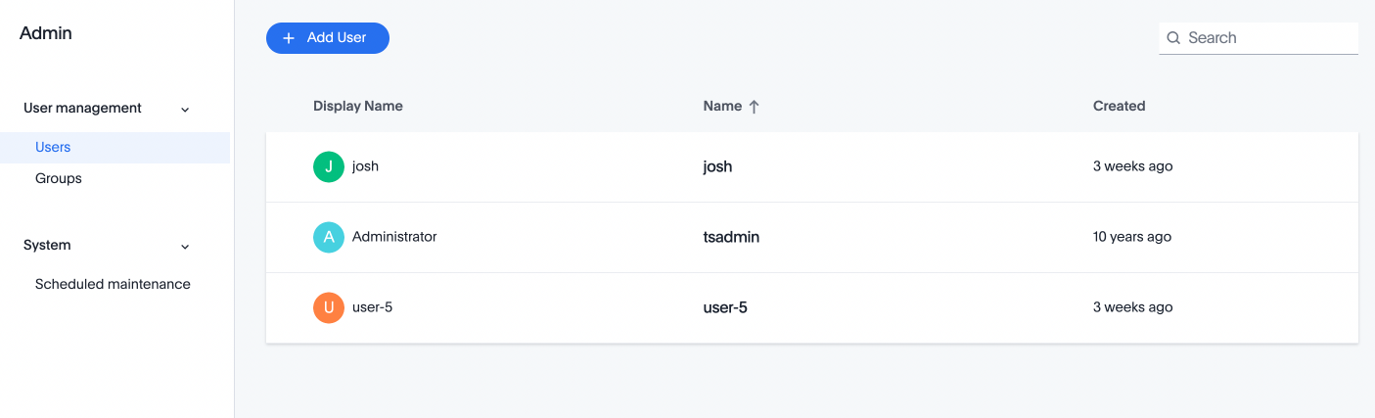This screenshot has width=1375, height=418.
Task: Collapse the User management section chevron
Action: (185, 109)
